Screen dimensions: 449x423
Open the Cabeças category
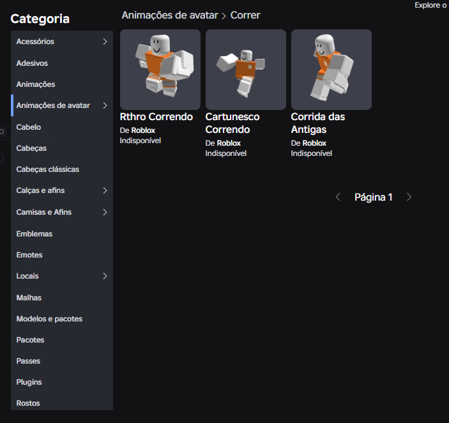(x=62, y=148)
